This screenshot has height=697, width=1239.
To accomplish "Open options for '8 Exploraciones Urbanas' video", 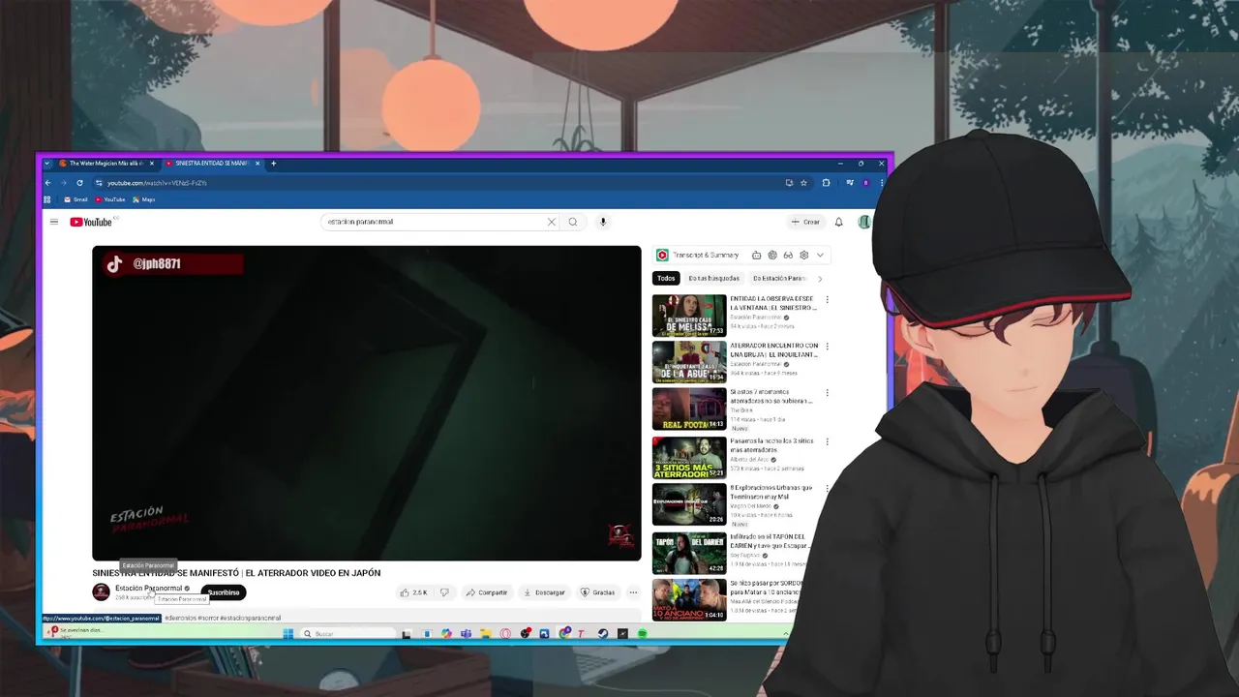I will pos(827,490).
